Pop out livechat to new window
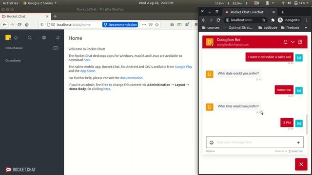This screenshot has height=175, width=312. (x=300, y=42)
